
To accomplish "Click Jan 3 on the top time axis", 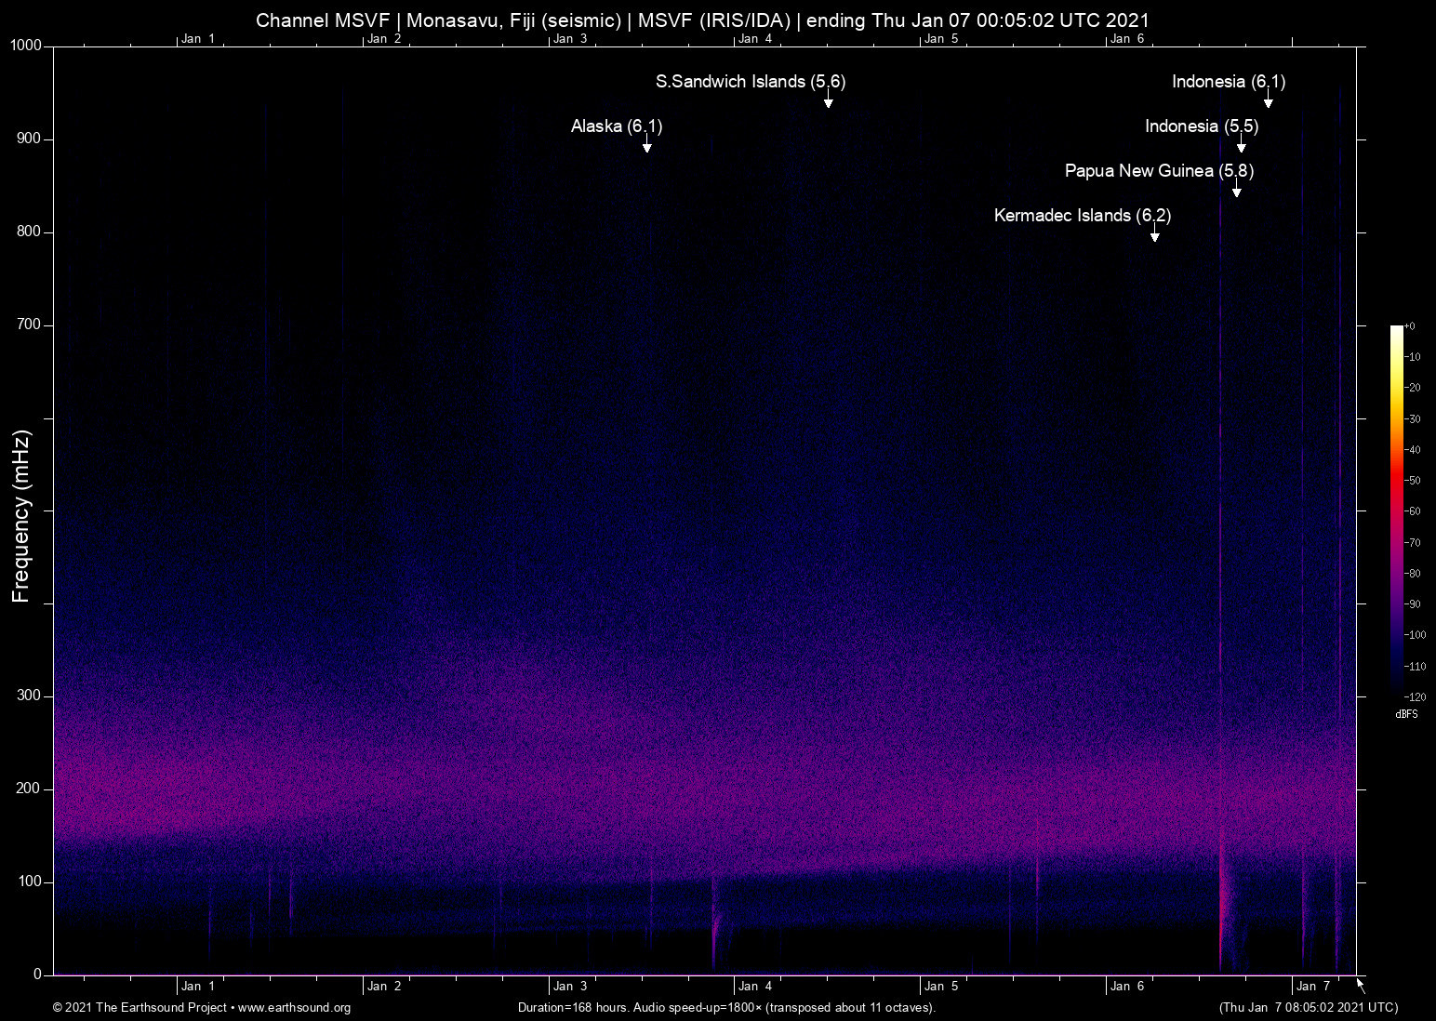I will [x=570, y=38].
